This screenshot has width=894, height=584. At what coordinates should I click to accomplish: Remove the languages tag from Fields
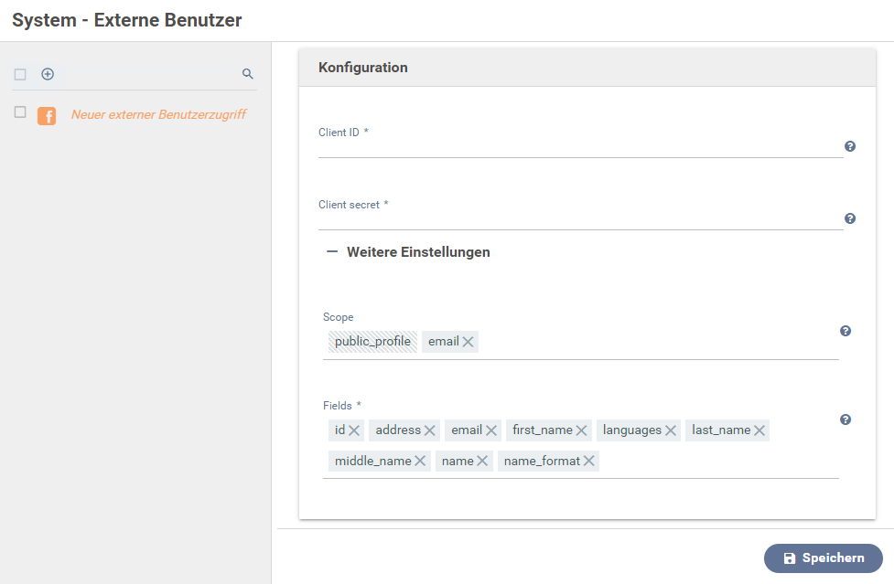coord(671,430)
